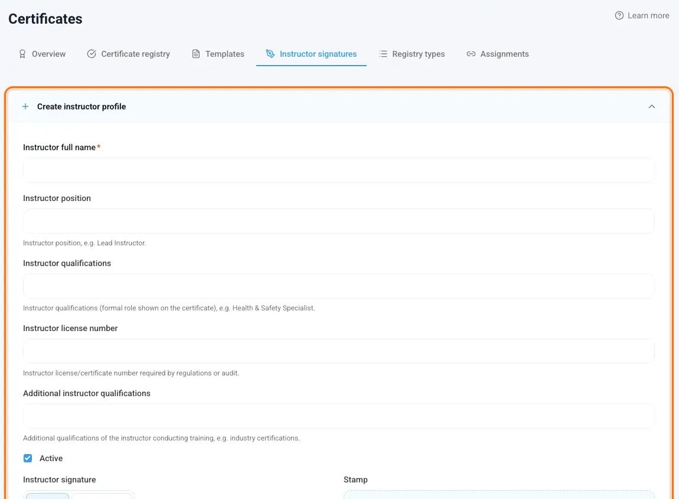Focus the Instructor license number field

point(339,351)
